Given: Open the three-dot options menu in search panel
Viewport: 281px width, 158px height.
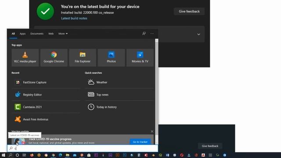Looking at the screenshot, I should pyautogui.click(x=152, y=33).
